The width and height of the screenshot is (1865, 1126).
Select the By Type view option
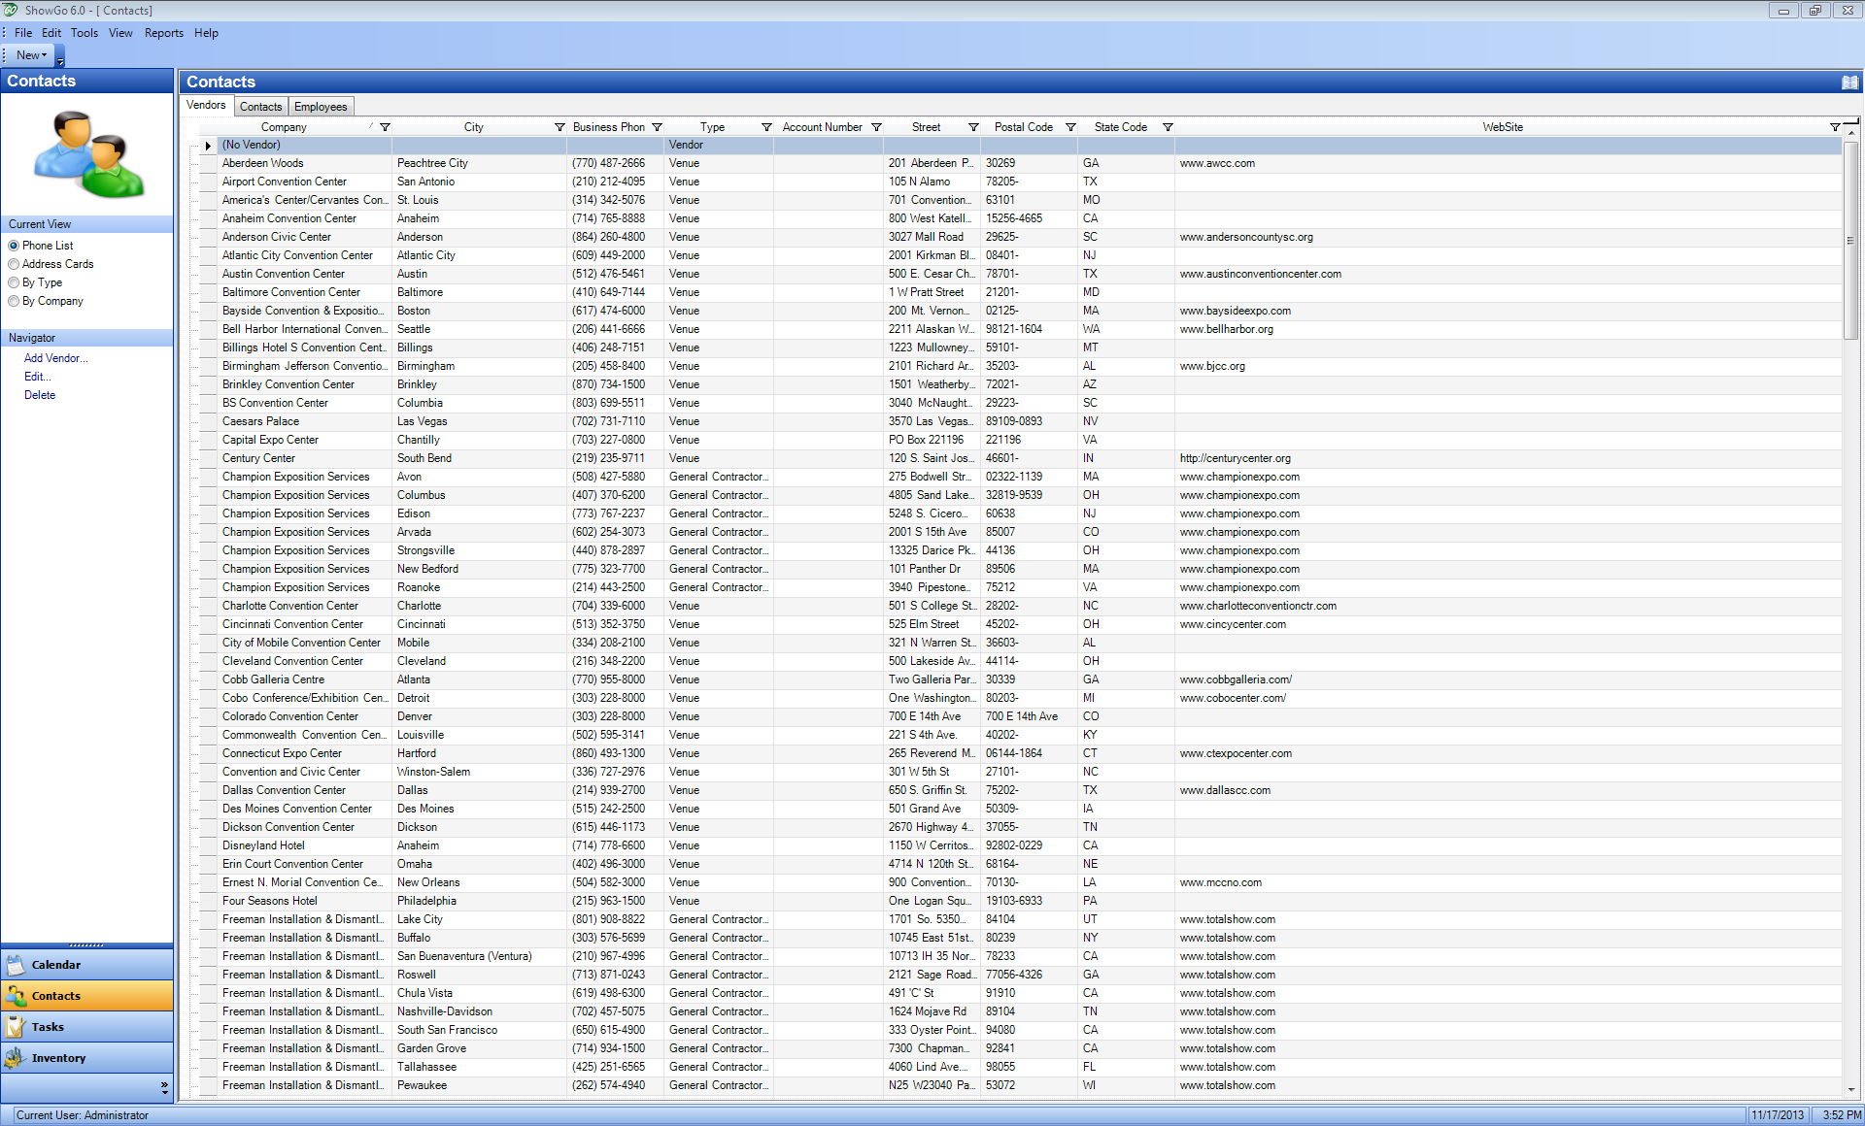coord(14,282)
